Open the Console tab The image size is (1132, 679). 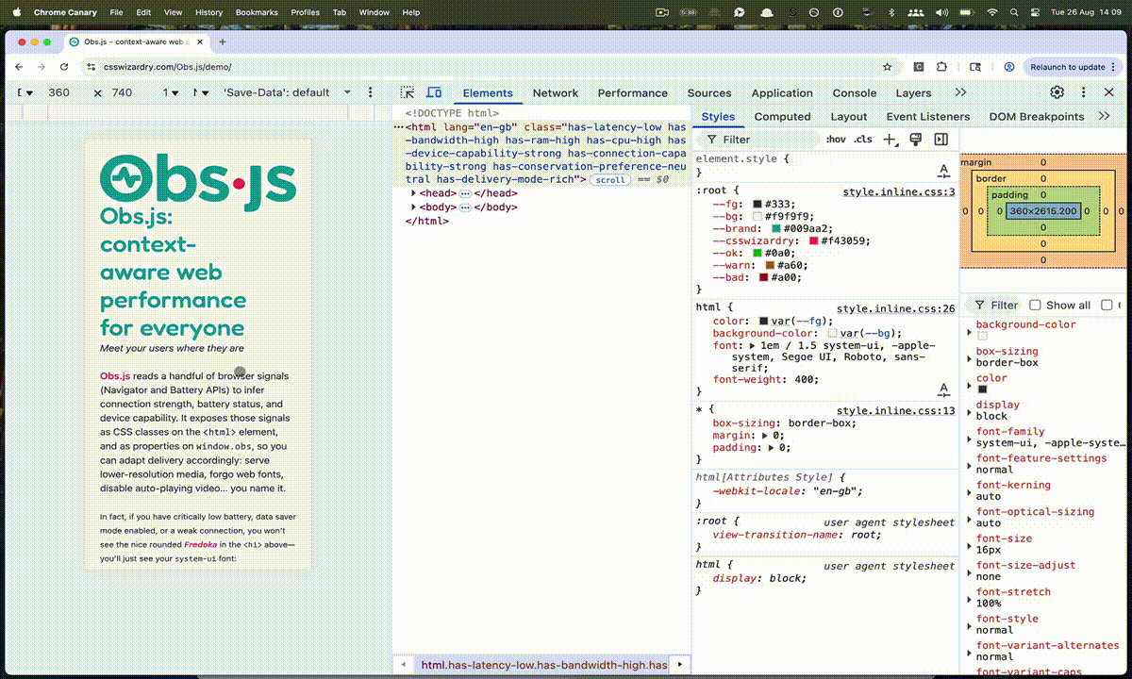[x=854, y=92]
